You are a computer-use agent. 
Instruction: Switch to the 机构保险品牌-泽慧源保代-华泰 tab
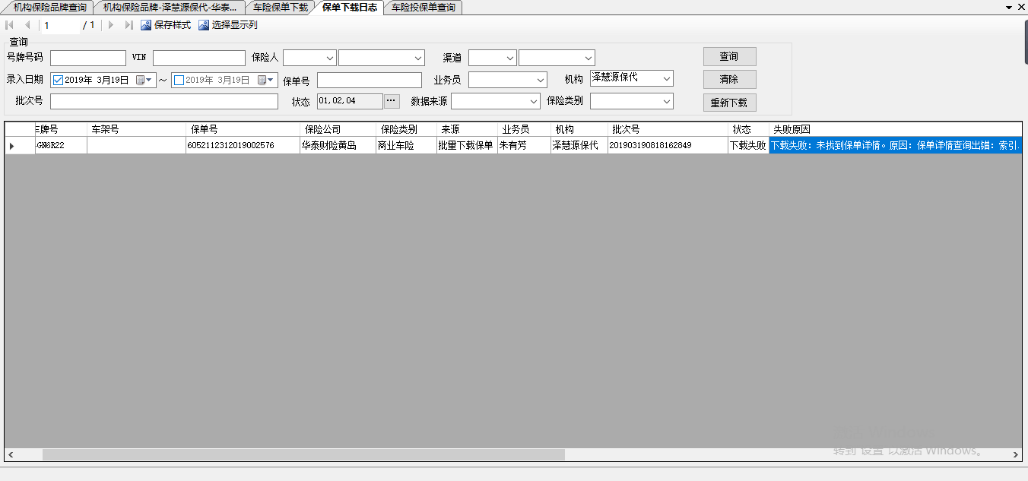(x=170, y=8)
